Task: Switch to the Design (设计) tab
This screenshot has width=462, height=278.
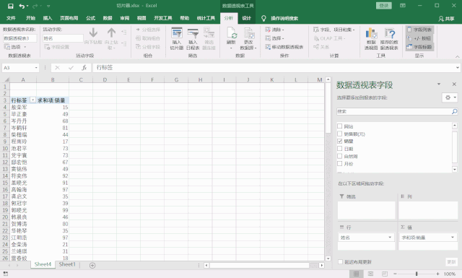Action: click(x=246, y=18)
